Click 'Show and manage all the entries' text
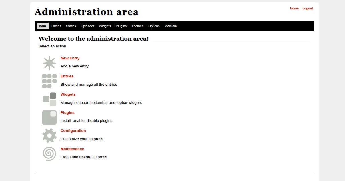This screenshot has width=345, height=181. 89,85
